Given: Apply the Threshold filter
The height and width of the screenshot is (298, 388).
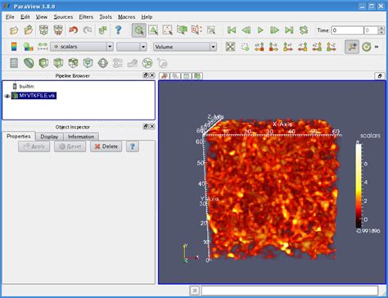Looking at the screenshot, I should 73,63.
